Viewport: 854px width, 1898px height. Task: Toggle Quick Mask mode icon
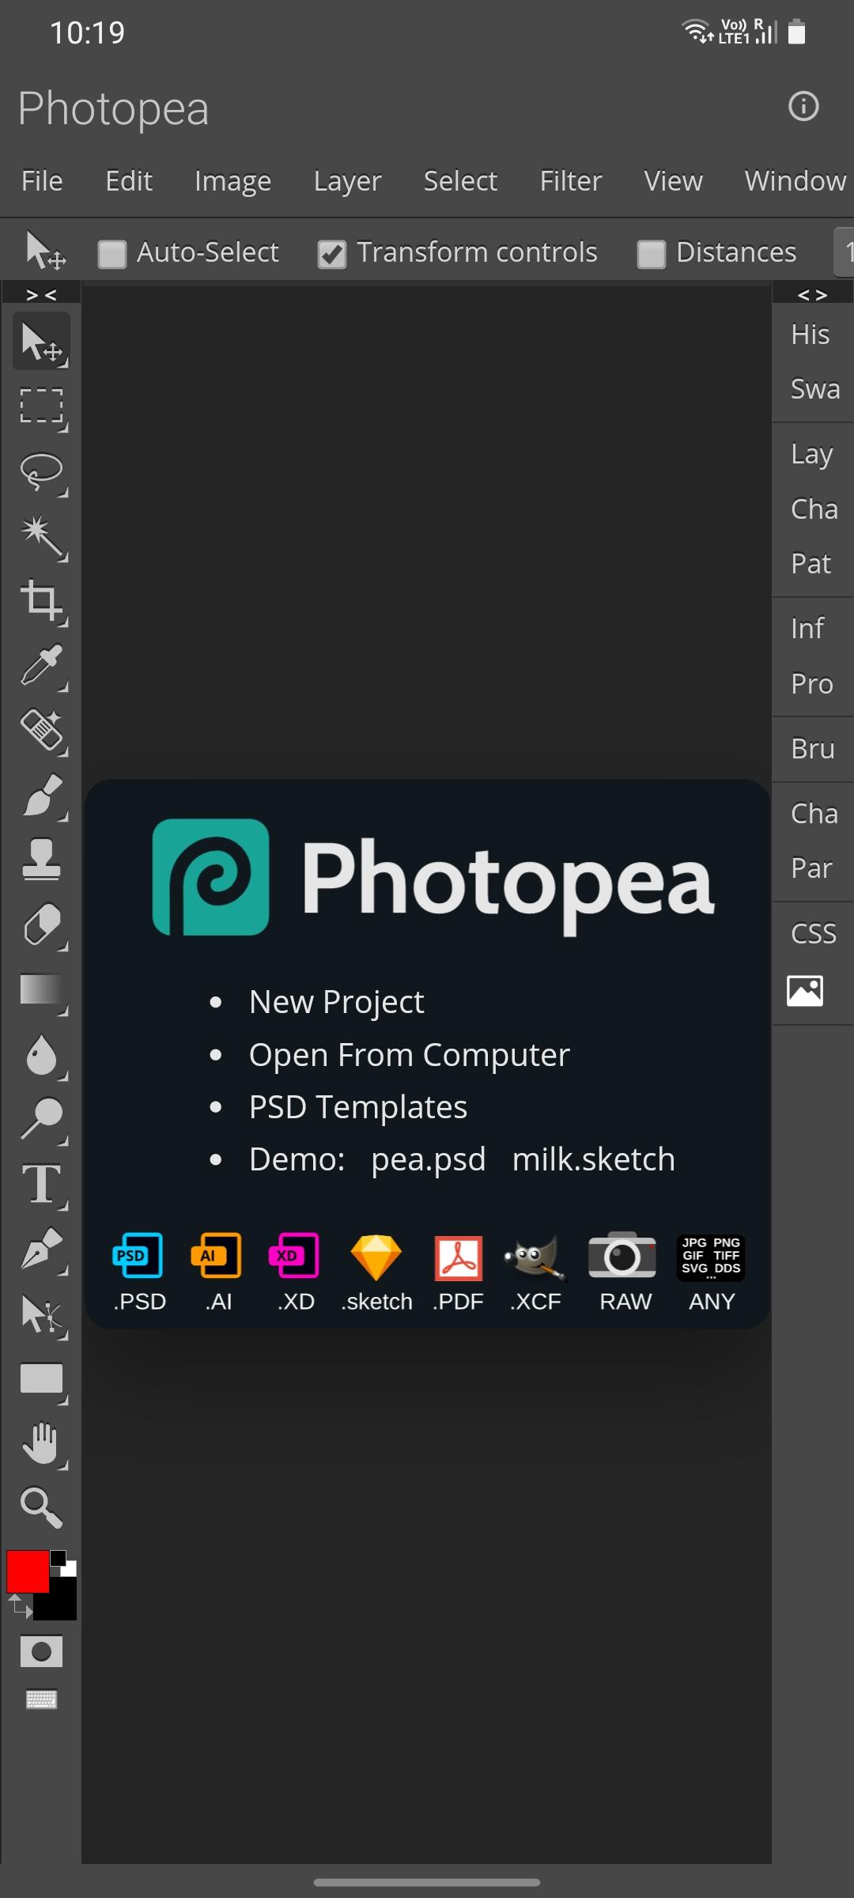[41, 1652]
